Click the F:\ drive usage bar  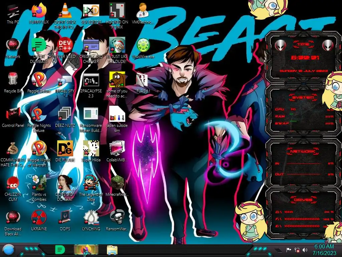click(302, 219)
